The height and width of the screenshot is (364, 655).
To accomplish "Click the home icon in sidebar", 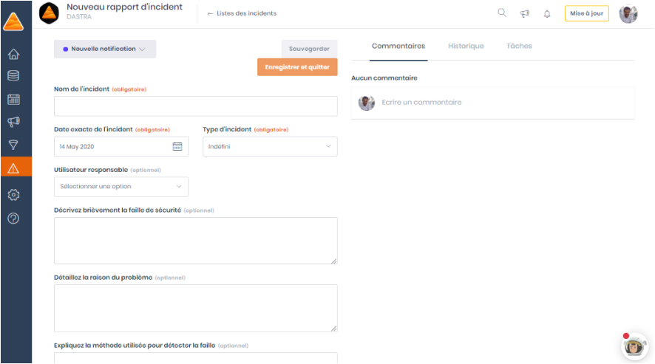I will tap(13, 54).
